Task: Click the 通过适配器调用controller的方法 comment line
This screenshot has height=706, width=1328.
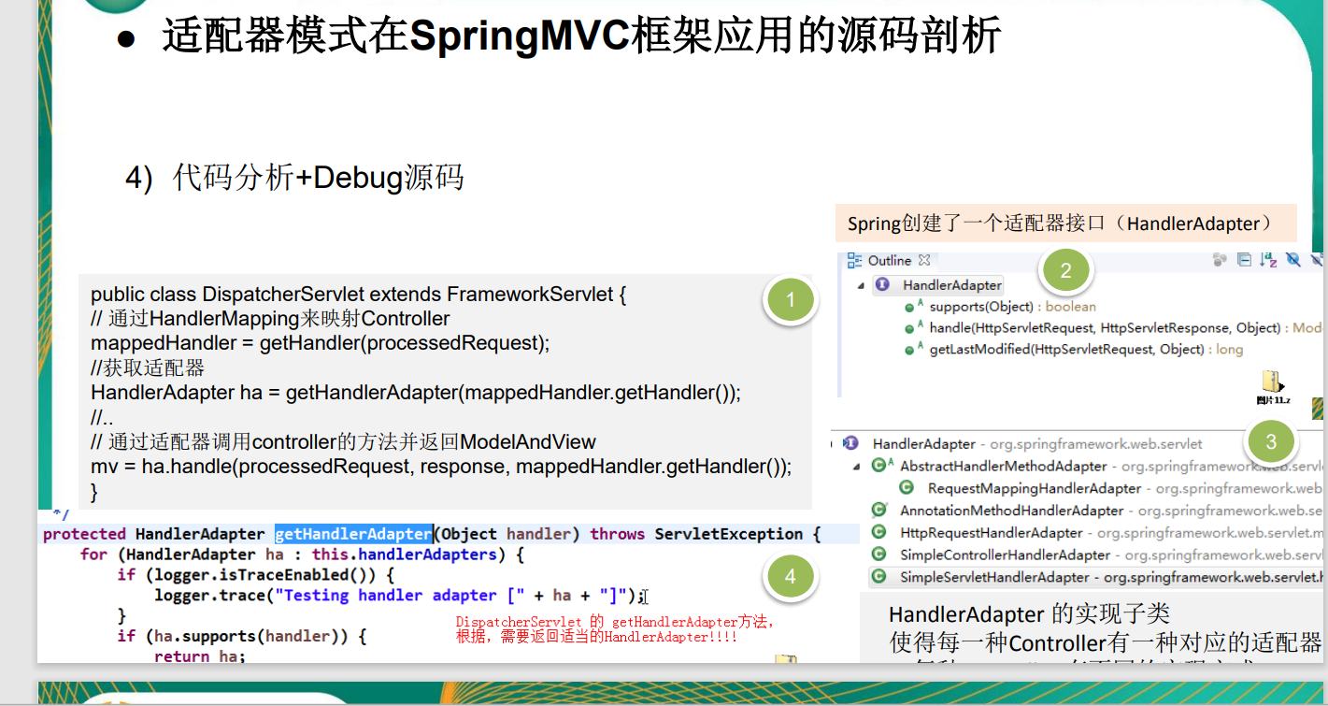Action: coord(343,441)
